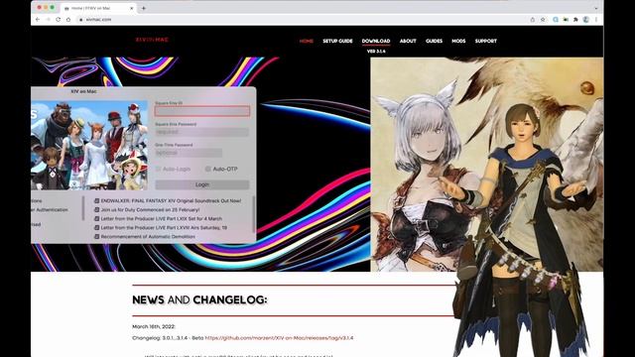Click the launcher news list scrollbar
635x357 pixels.
254,214
